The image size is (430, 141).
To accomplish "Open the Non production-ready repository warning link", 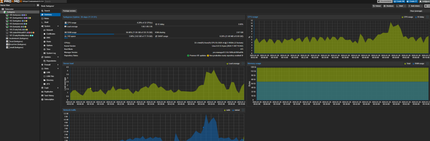I will tap(225, 56).
